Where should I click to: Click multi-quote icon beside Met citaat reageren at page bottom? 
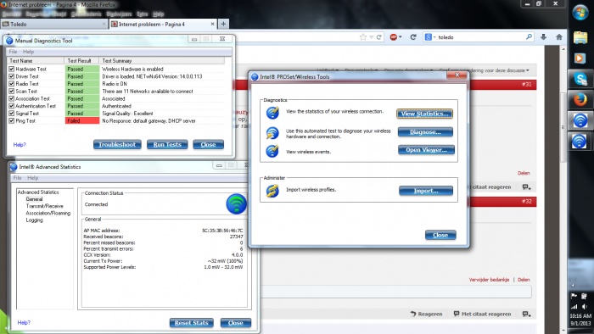527,314
